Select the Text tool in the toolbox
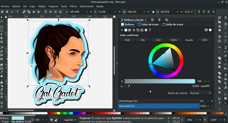This screenshot has width=228, height=123. pos(1,59)
